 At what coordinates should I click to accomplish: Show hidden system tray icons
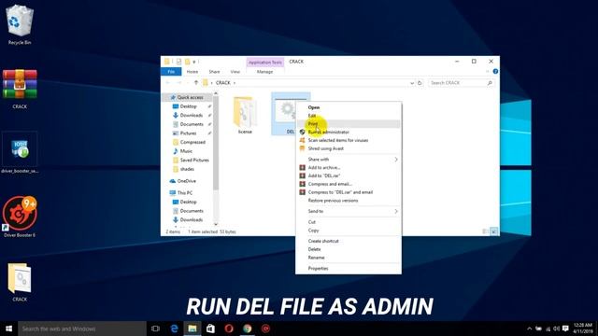(x=530, y=329)
